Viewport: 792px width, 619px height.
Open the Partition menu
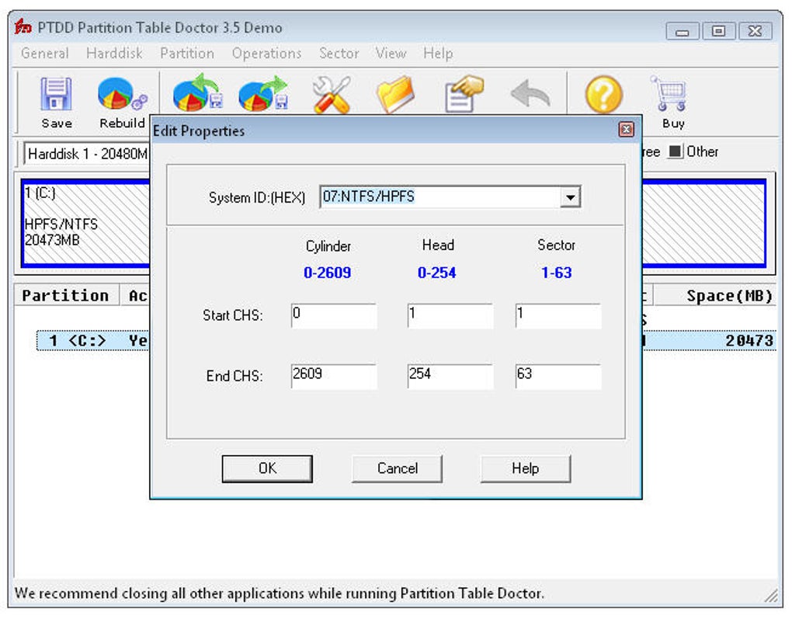[187, 53]
